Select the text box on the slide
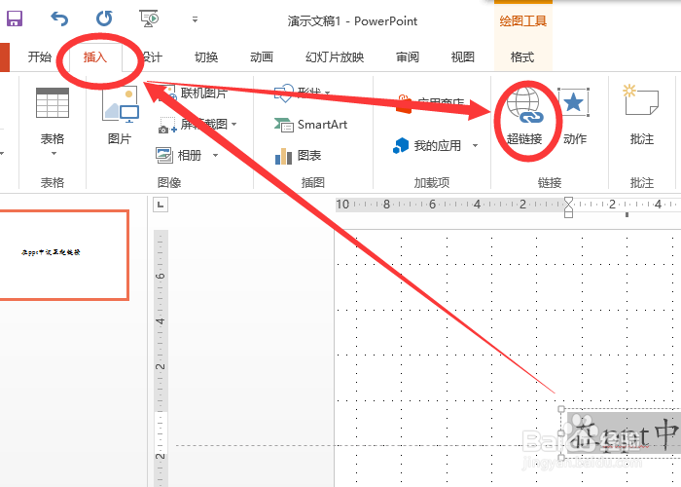The image size is (681, 487). point(623,433)
